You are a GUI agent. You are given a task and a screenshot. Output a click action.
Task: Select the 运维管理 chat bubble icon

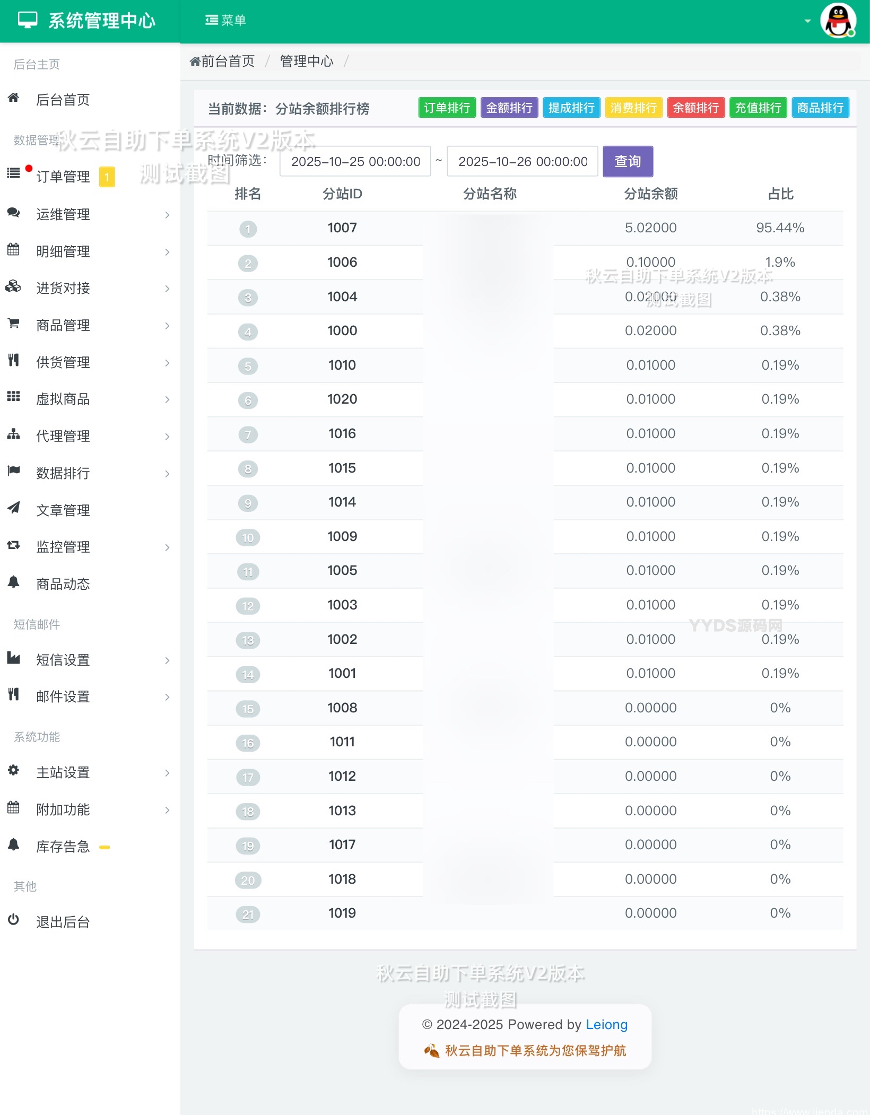point(13,214)
